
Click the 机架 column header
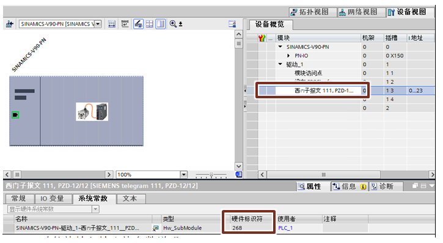tap(372, 38)
